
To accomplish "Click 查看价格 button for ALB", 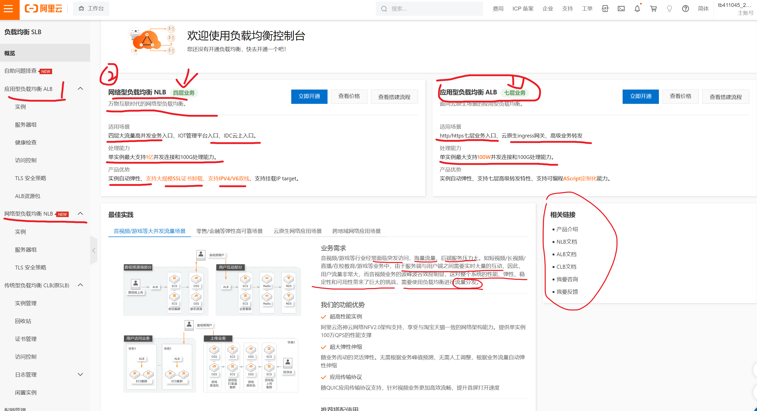I will 680,96.
